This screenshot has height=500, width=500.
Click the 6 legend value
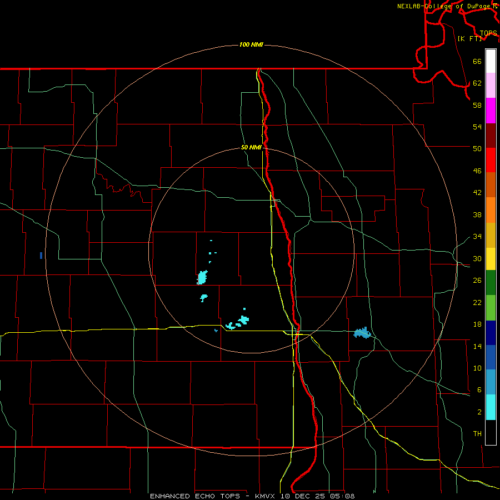(479, 389)
